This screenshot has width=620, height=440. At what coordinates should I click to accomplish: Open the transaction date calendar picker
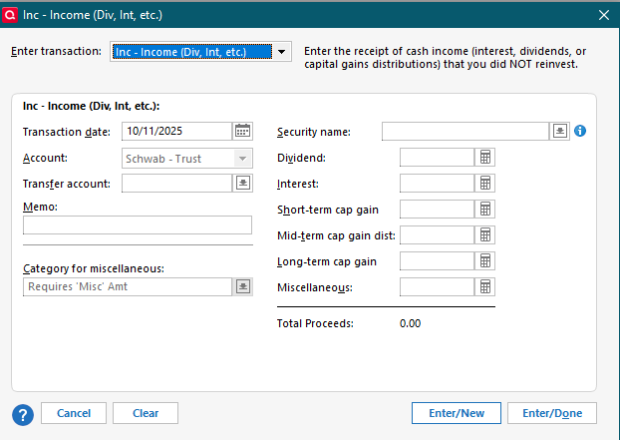pos(242,131)
